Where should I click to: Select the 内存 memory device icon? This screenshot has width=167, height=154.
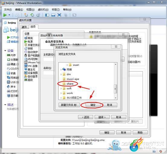(8, 55)
